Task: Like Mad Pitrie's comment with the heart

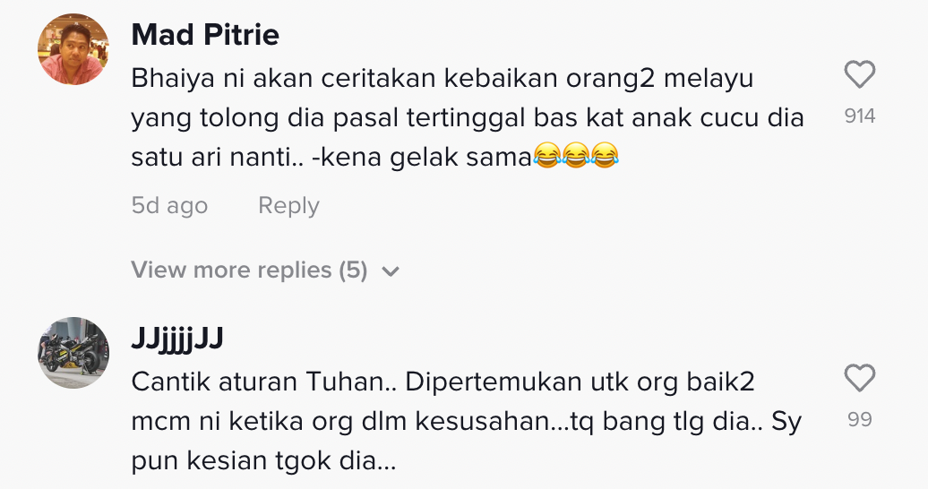Action: coord(859,75)
